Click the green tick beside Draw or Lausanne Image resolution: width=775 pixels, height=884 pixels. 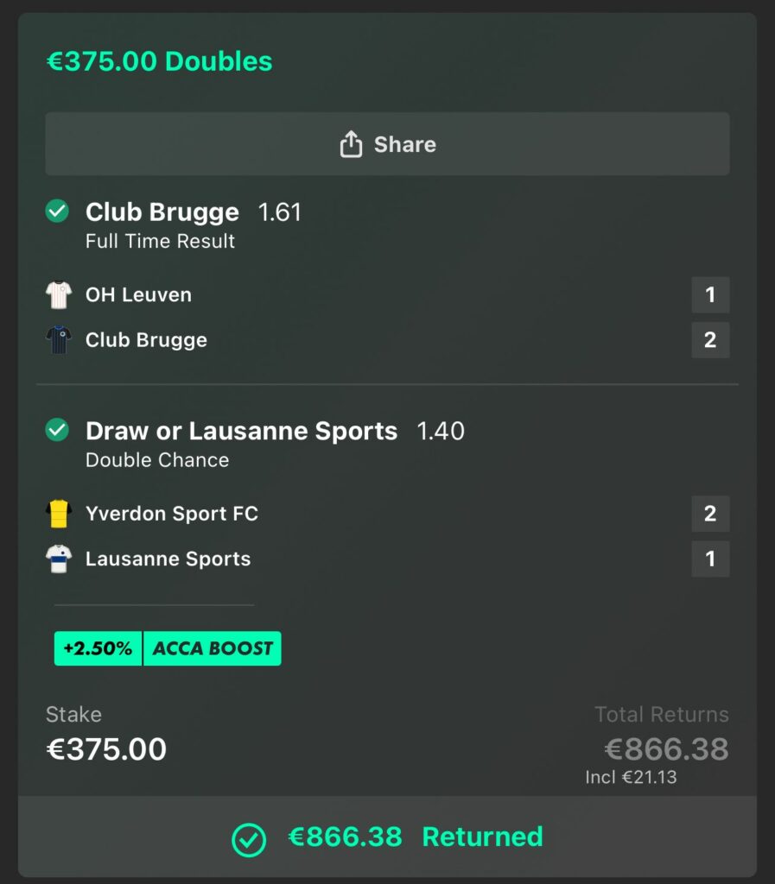click(57, 429)
